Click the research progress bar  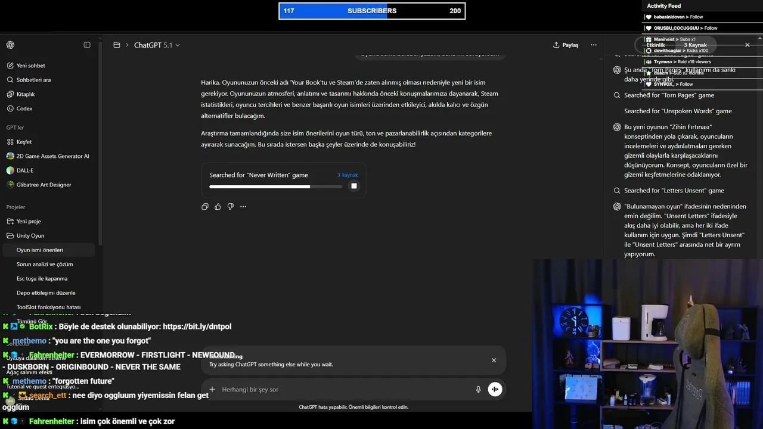click(x=275, y=186)
